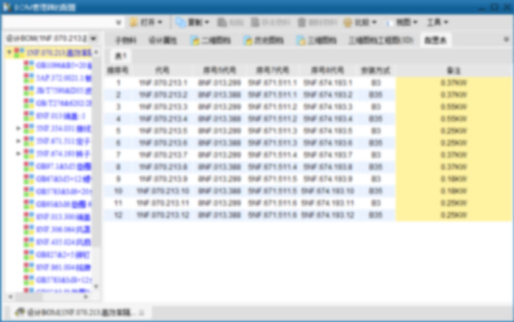Open the 工具 tools menu in toolbar

coord(437,22)
